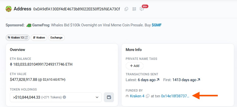Open the address comments icon
Viewport: 237px width, 107px height.
142,9
